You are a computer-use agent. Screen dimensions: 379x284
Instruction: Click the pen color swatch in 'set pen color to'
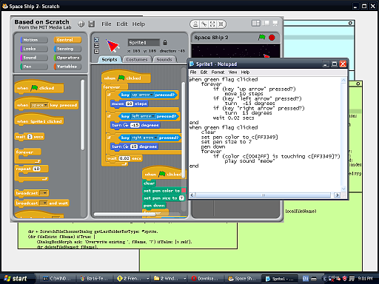184,191
